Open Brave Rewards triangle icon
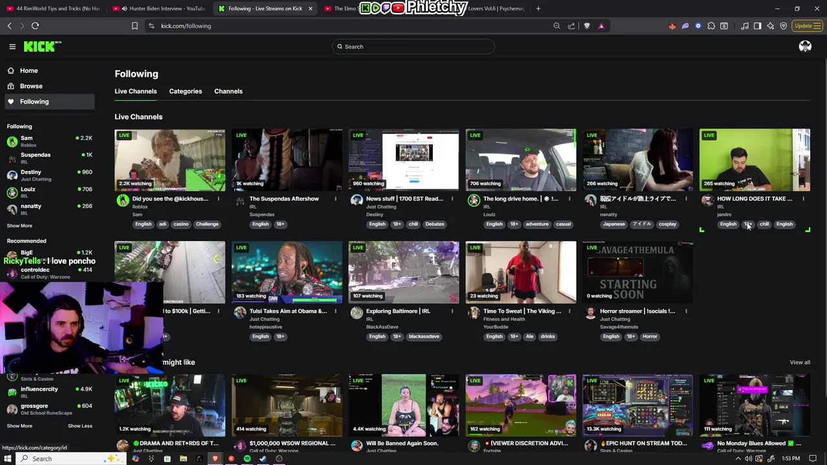The image size is (827, 465). pos(601,26)
